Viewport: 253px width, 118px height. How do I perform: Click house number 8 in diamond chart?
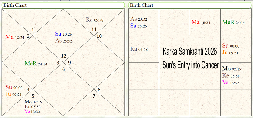(x=99, y=89)
